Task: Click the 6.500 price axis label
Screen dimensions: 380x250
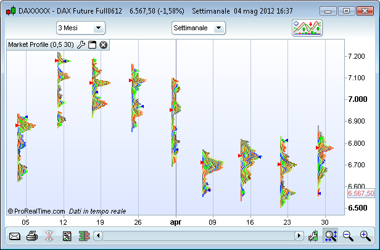Action: point(358,208)
